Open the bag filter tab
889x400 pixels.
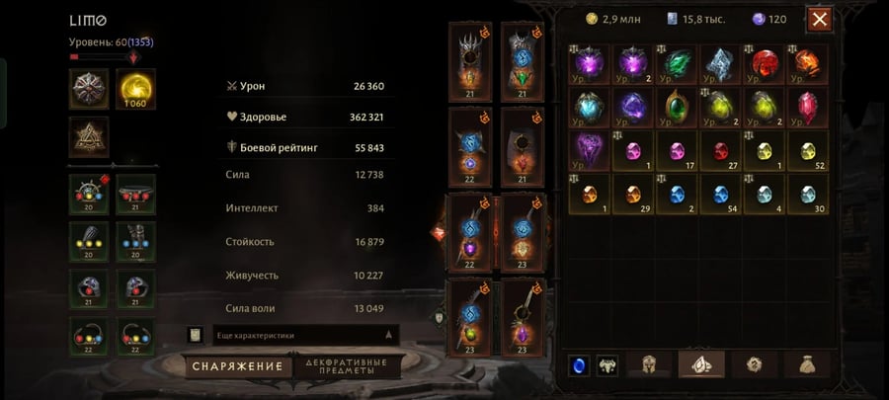click(807, 364)
